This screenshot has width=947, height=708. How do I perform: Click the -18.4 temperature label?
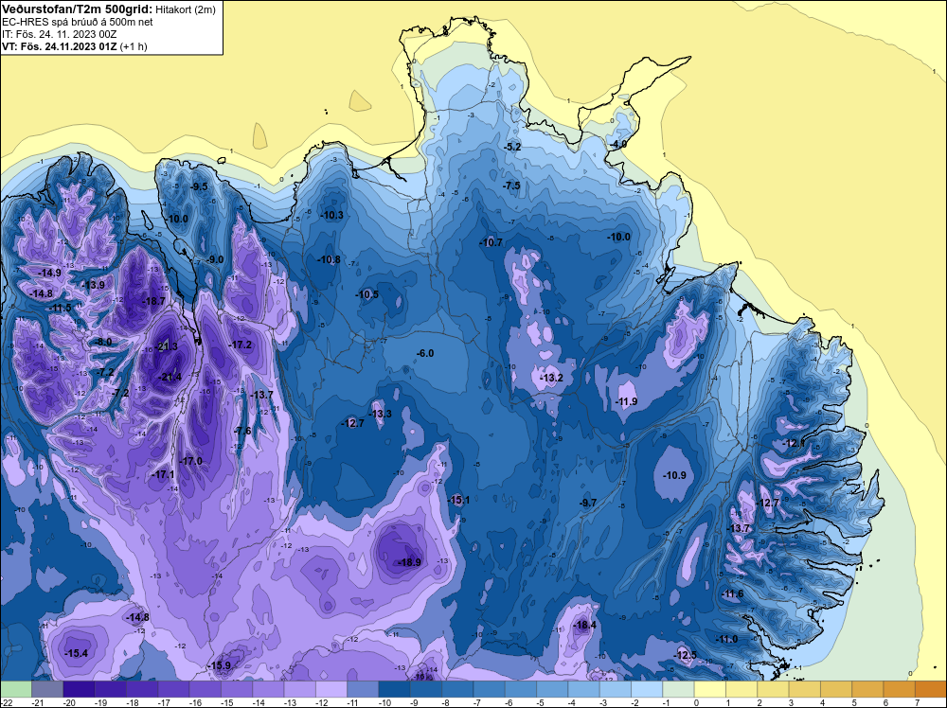pos(584,625)
